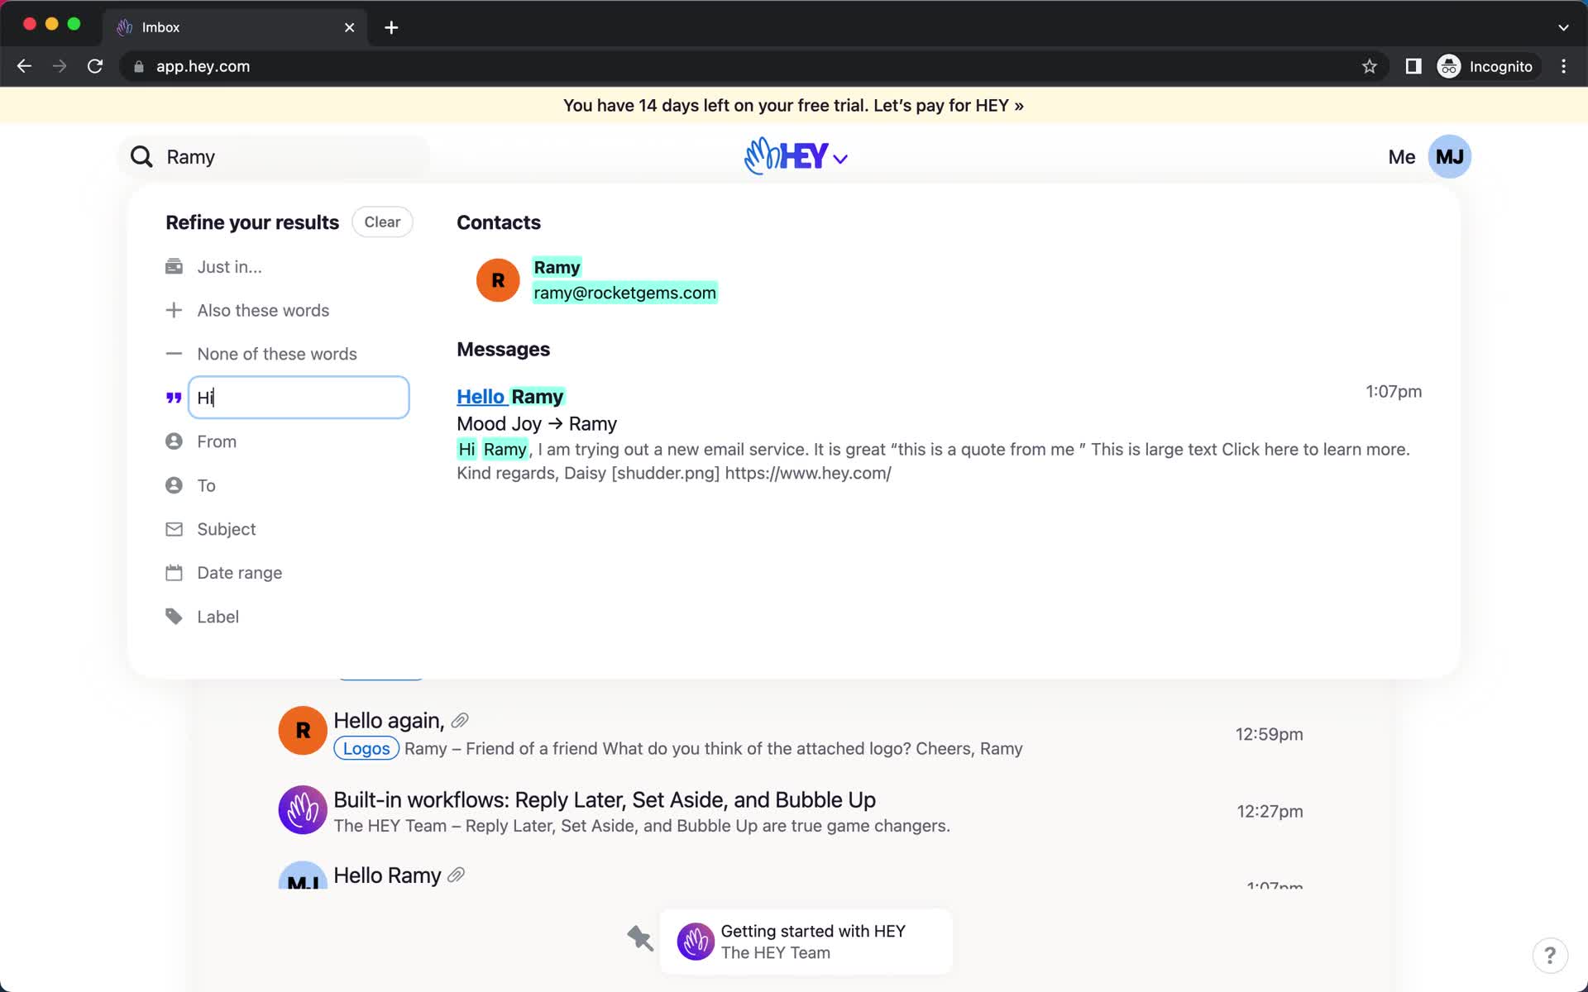This screenshot has height=992, width=1588.
Task: Click the 12:59pm timestamp
Action: (1269, 734)
